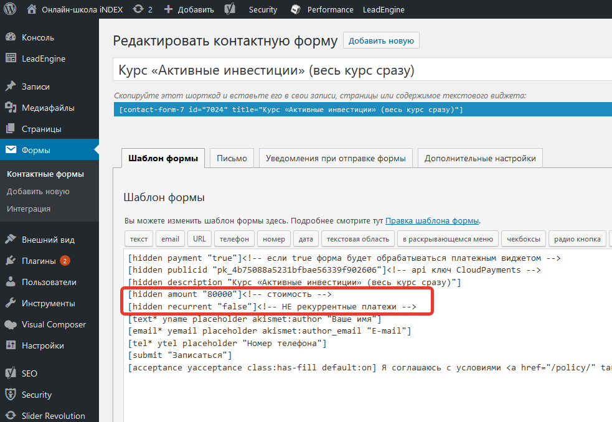This screenshot has height=422, width=612.
Task: Click the Добавить новую button
Action: coord(381,41)
